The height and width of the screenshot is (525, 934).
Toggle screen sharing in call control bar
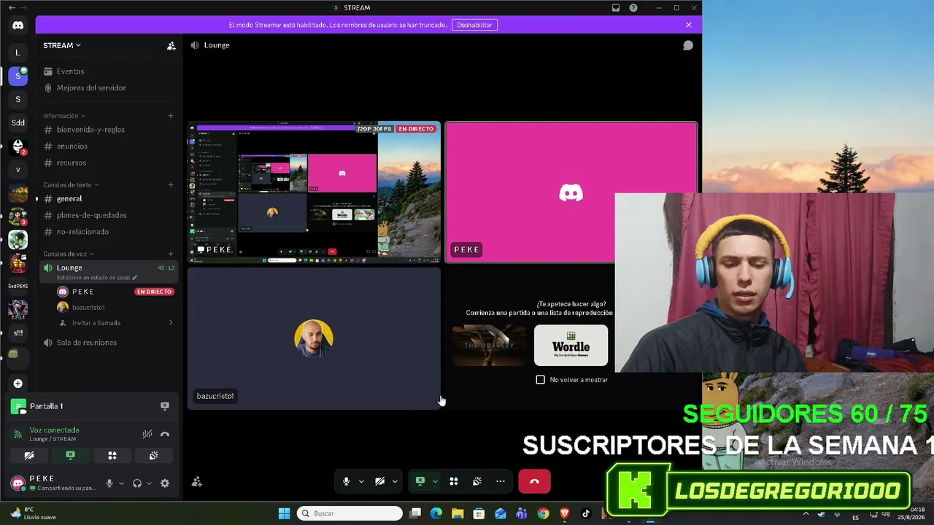[x=420, y=481]
